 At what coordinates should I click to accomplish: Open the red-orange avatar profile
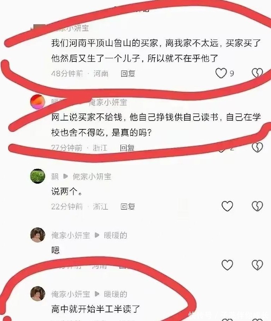38,102
